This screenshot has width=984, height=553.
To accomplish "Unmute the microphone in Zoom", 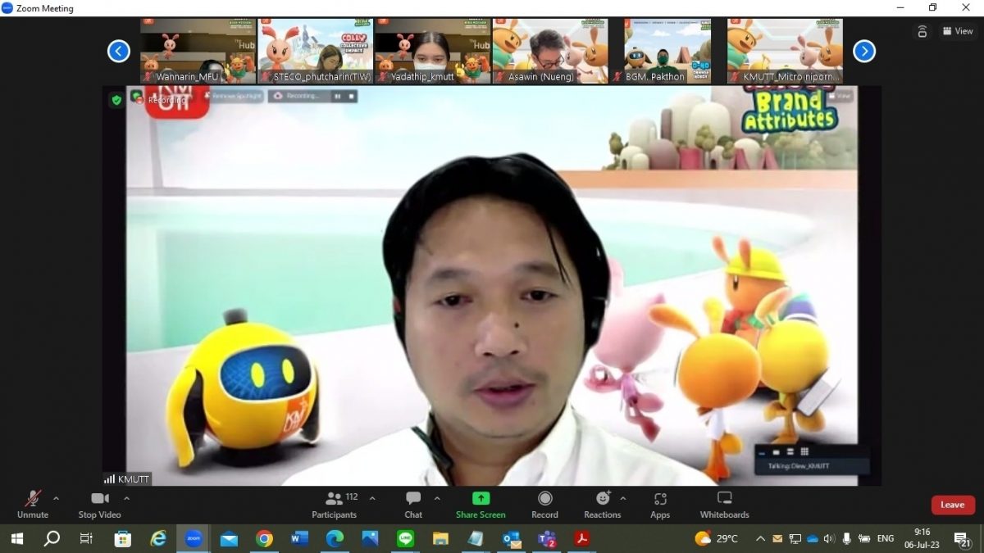I will [x=33, y=504].
